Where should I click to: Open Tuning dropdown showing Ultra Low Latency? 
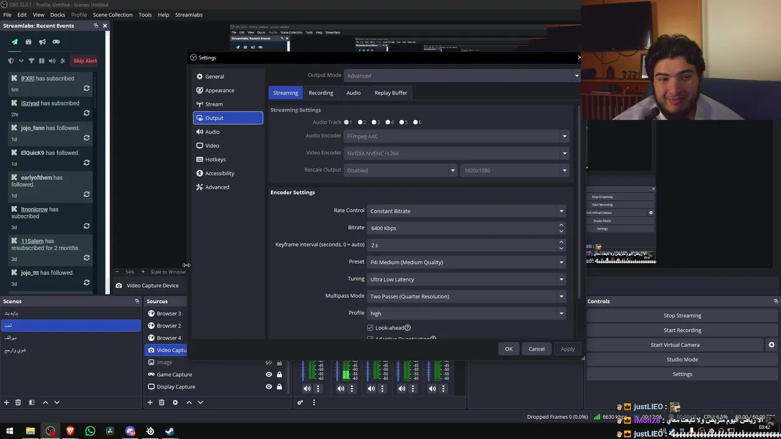[x=467, y=279]
